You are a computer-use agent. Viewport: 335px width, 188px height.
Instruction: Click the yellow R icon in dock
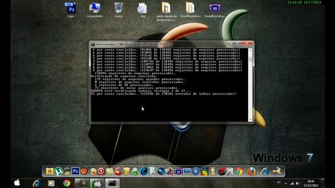49,171
